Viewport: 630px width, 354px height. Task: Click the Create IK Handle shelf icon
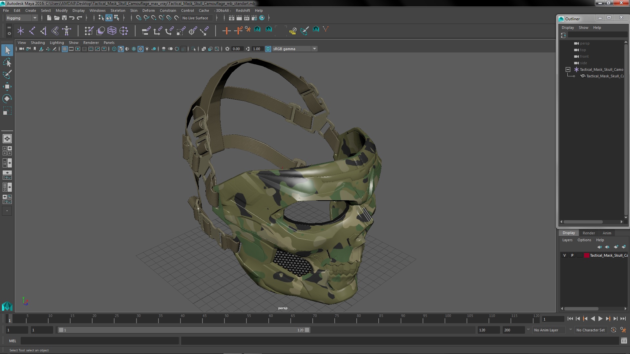tap(44, 31)
